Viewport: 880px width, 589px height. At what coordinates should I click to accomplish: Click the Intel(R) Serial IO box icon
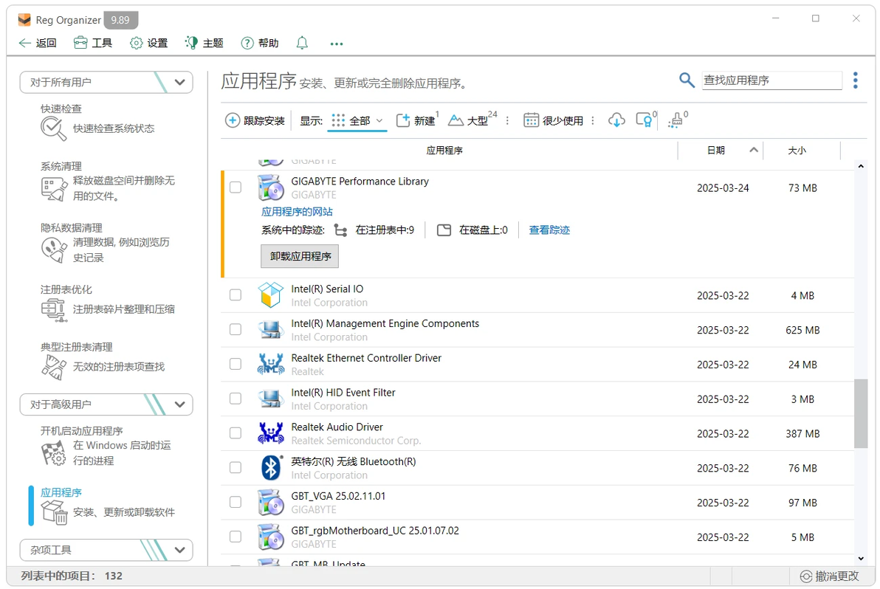click(270, 295)
